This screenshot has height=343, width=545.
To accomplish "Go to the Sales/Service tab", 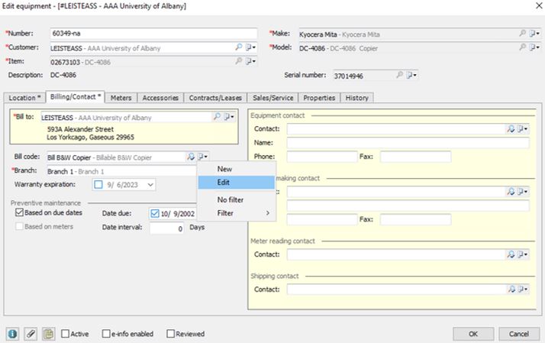I will (x=272, y=98).
